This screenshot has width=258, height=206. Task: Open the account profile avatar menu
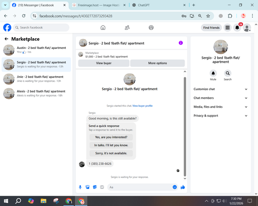tap(247, 28)
